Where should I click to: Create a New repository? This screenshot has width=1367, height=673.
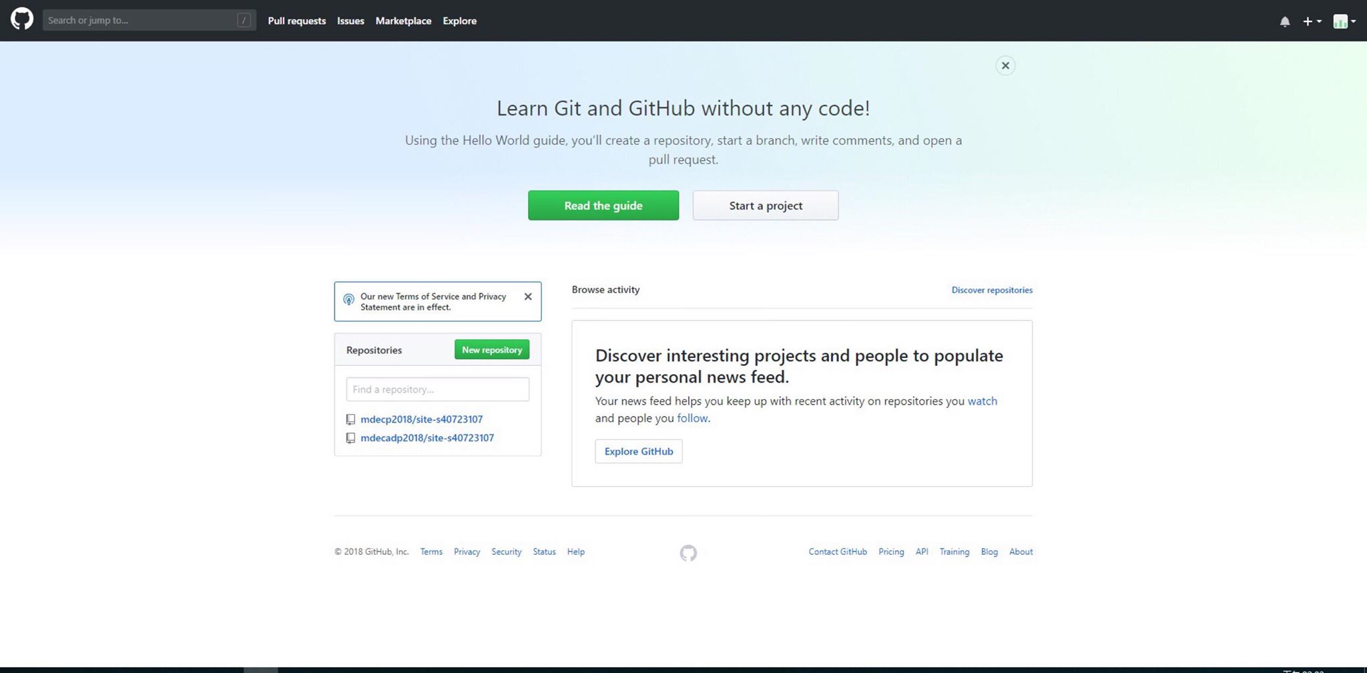(492, 350)
